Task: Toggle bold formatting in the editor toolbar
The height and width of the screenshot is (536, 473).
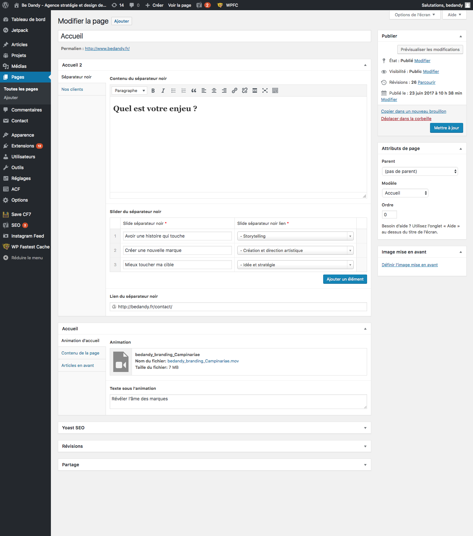Action: tap(153, 91)
